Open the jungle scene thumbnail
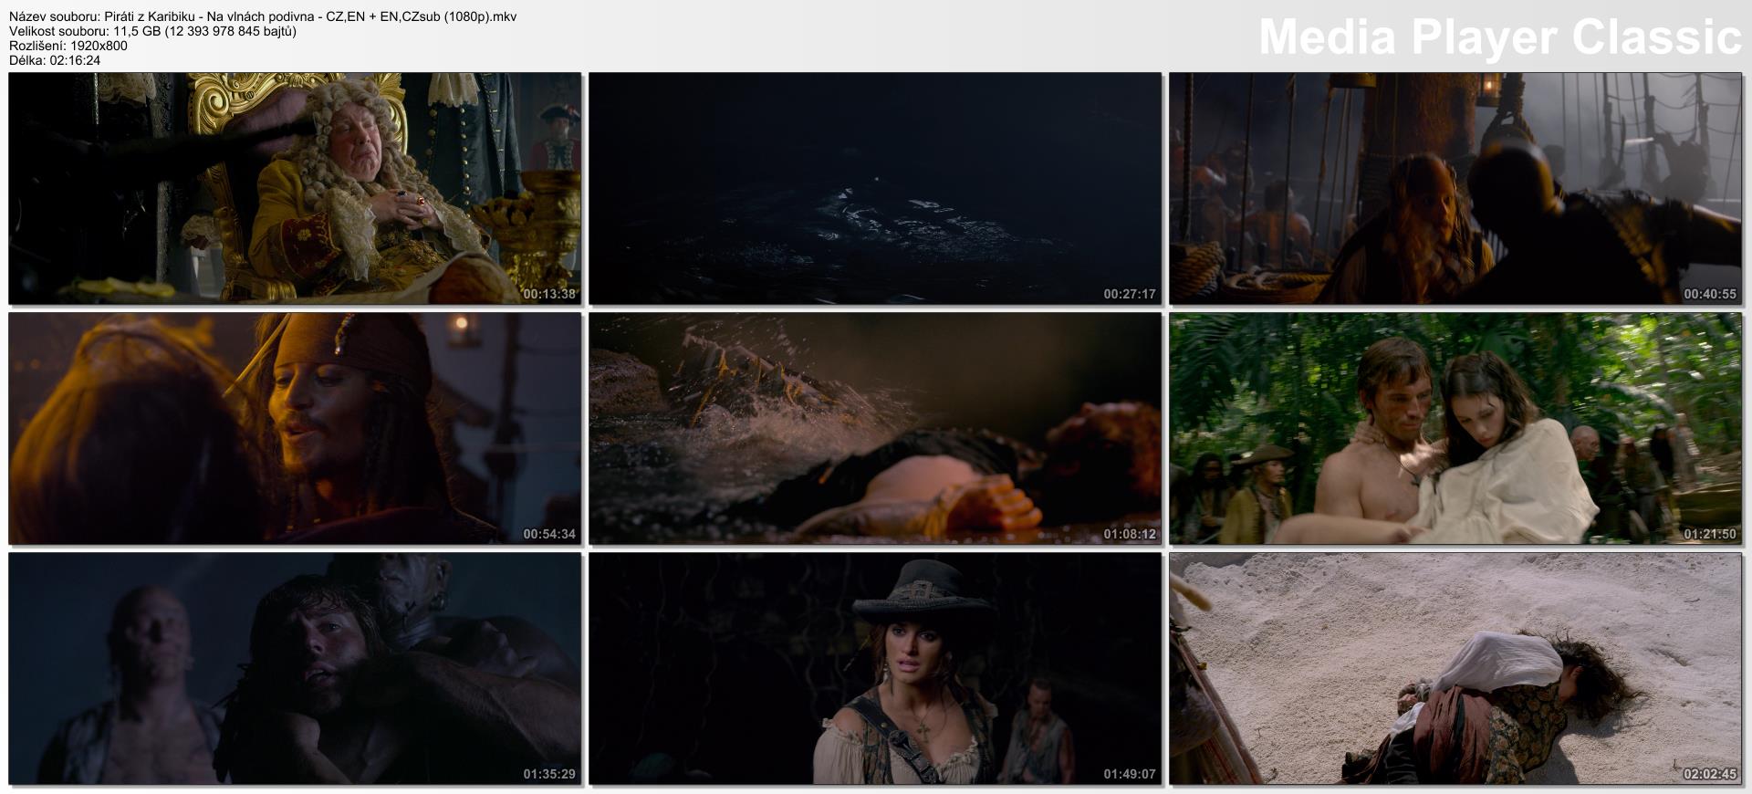This screenshot has width=1752, height=794. click(1455, 428)
